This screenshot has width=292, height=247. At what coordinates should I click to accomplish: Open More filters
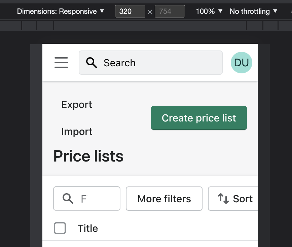[164, 199]
